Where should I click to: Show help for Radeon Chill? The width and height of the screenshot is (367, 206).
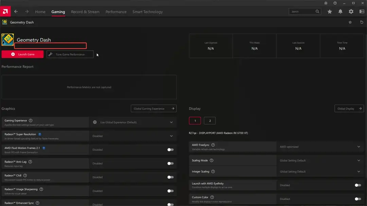pos(25,175)
